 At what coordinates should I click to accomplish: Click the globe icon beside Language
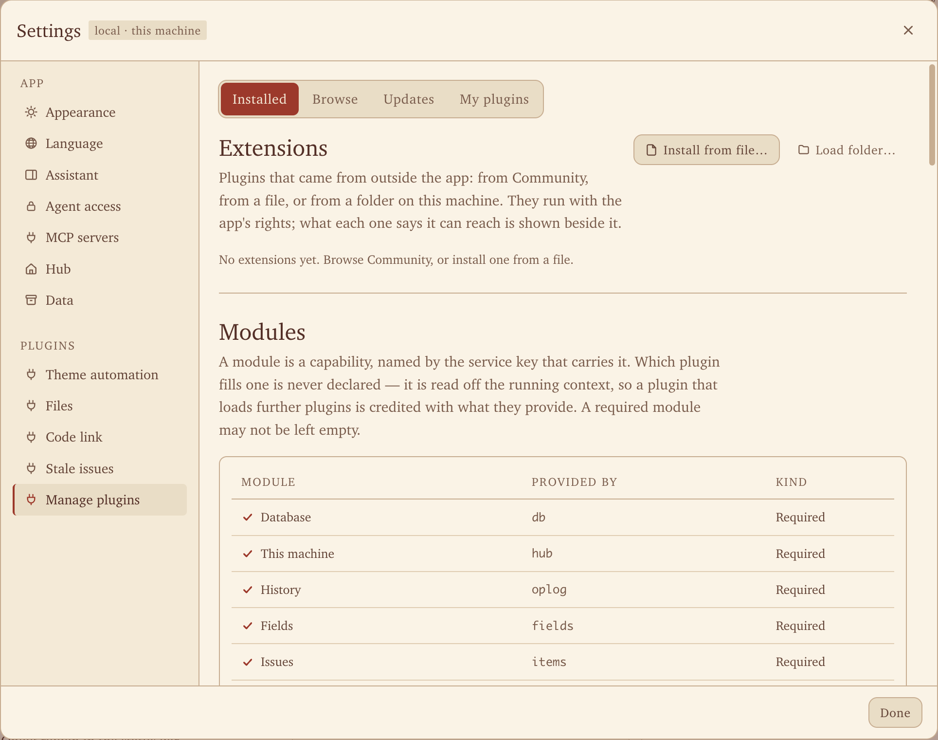[x=31, y=143]
